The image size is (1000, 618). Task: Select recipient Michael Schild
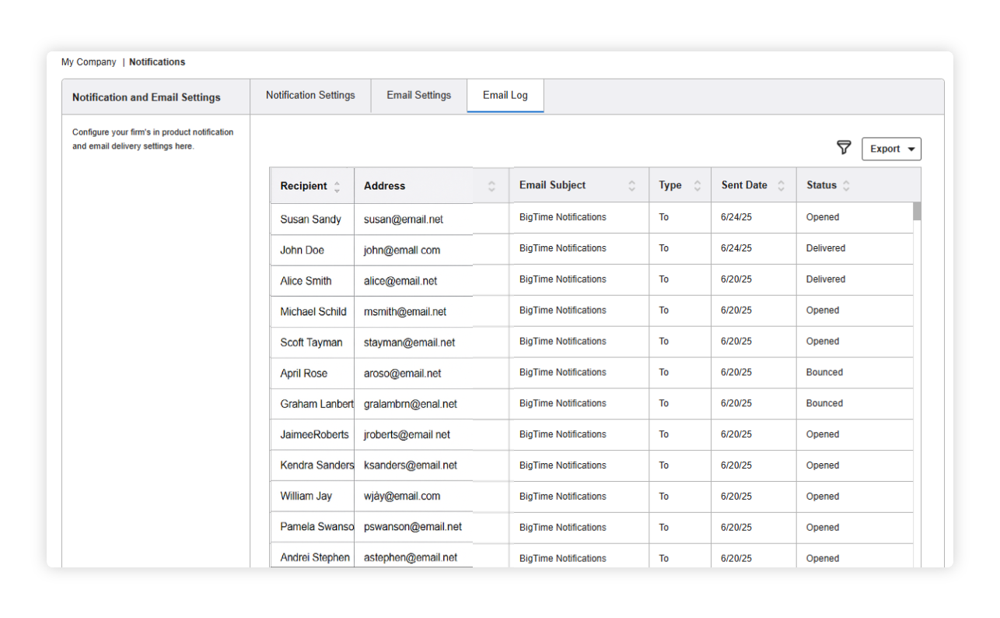(313, 311)
